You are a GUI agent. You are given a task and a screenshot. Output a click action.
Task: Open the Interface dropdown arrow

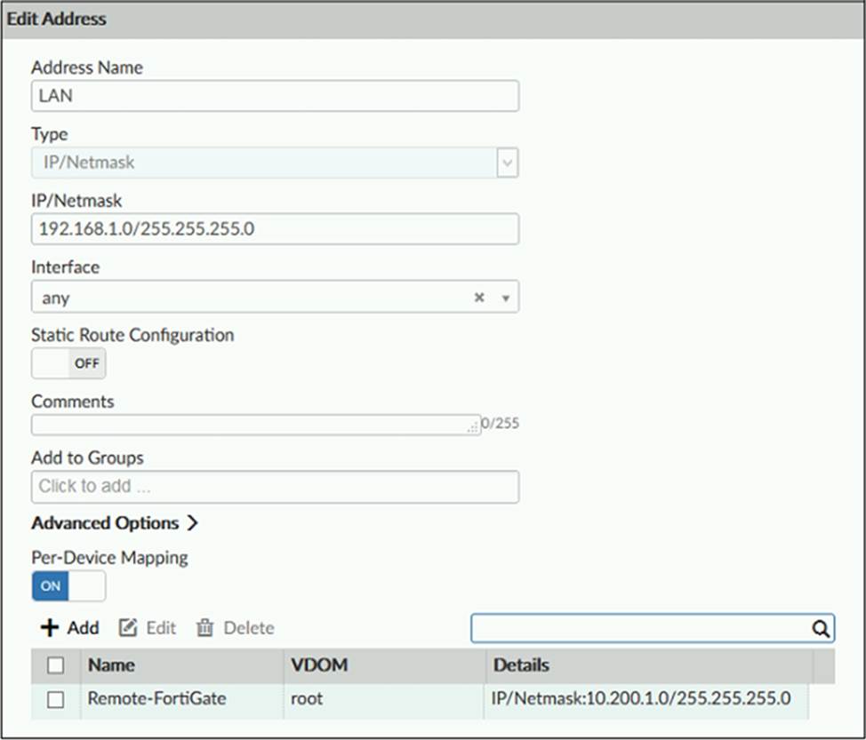506,298
